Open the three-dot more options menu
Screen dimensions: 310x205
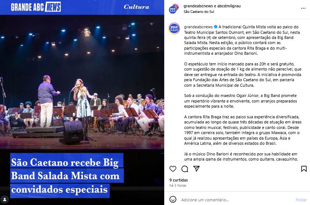(x=303, y=8)
